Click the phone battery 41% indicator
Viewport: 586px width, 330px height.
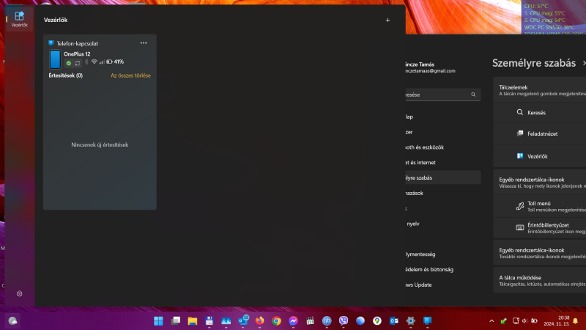coord(115,62)
